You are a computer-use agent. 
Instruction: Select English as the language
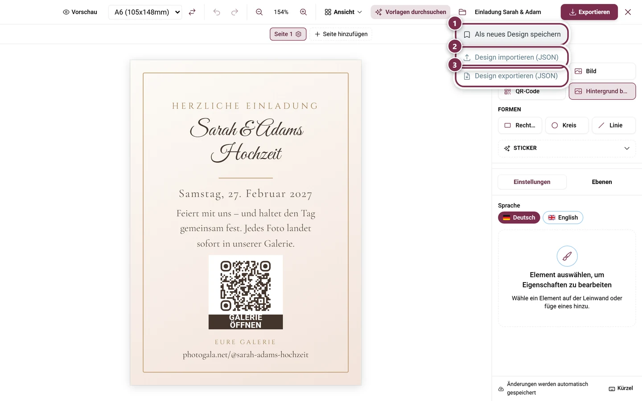tap(563, 217)
